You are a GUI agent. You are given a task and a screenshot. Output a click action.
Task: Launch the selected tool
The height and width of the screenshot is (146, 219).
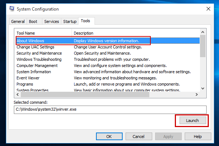pyautogui.click(x=193, y=121)
